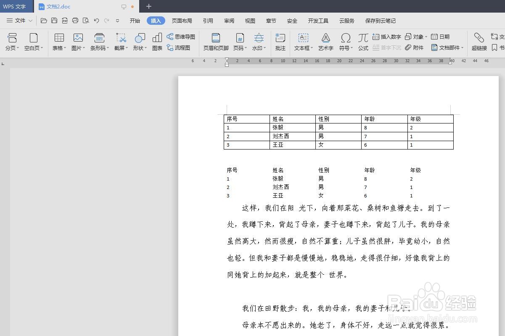Open the 页眉和页脚 header footer tool

tap(215, 41)
